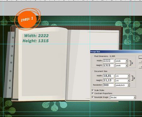The height and width of the screenshot is (117, 142).
Task: Click the Document Size Width field
Action: 109,76
